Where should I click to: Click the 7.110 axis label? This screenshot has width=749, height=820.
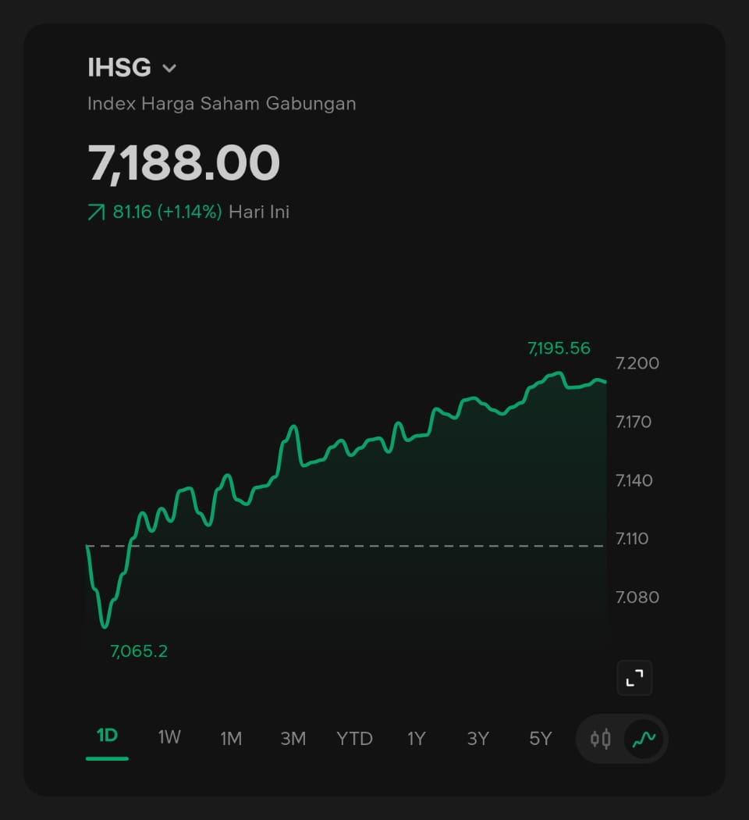coord(632,538)
